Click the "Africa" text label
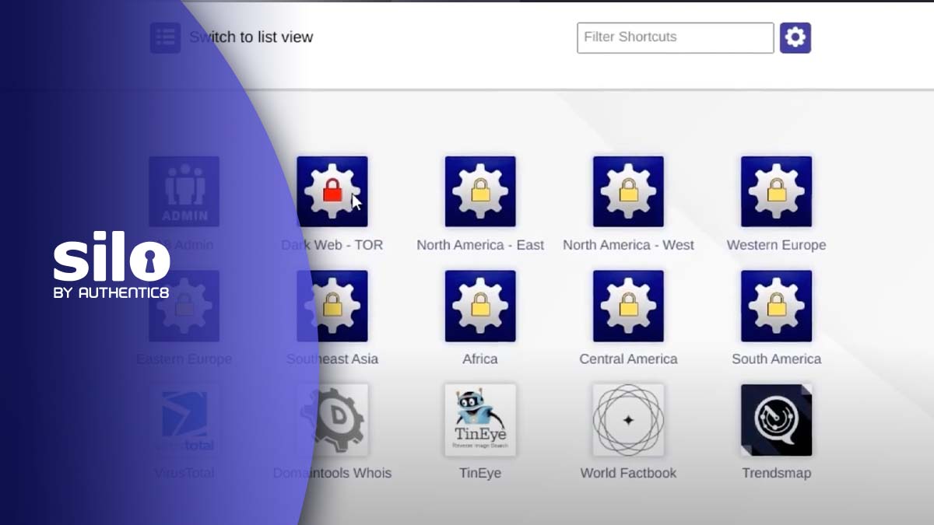Image resolution: width=934 pixels, height=525 pixels. click(x=480, y=359)
